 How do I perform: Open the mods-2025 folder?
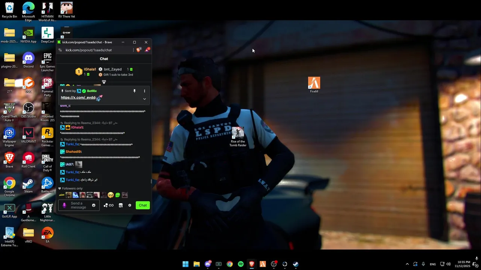9,35
